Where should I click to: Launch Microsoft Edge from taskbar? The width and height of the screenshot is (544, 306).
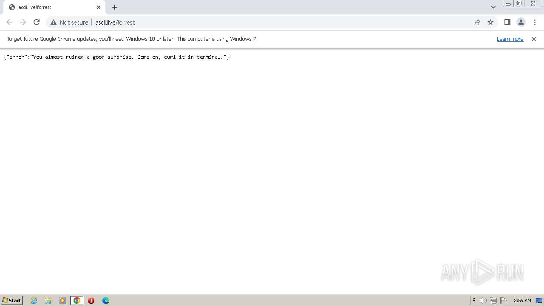coord(105,300)
